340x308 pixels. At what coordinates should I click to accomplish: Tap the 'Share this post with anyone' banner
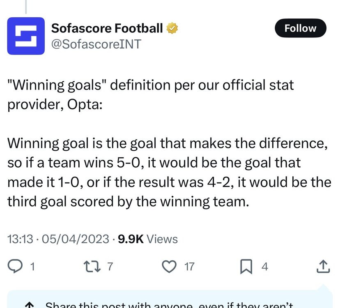pos(170,299)
